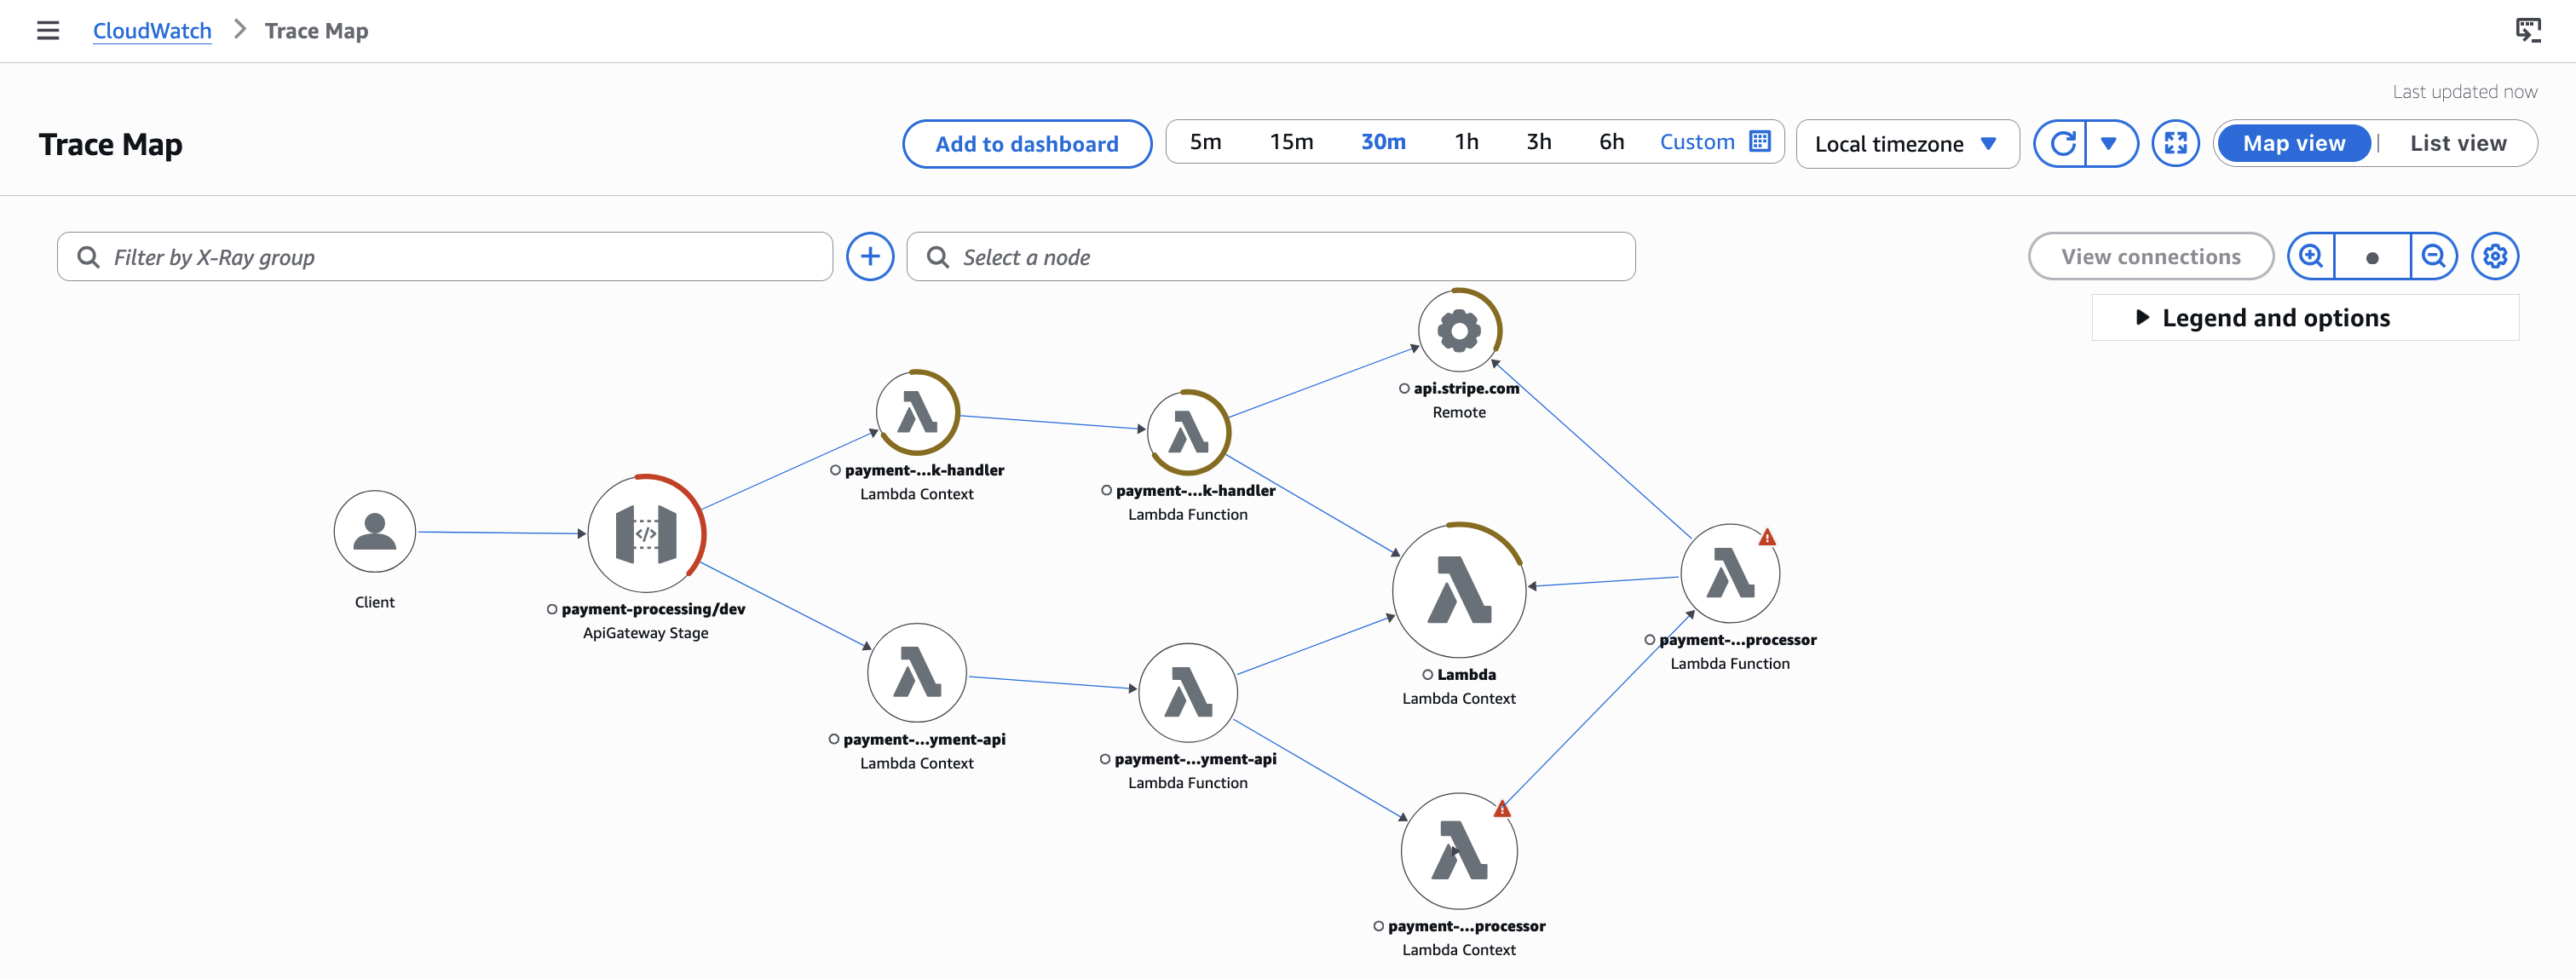
Task: Select the k-handler Lambda Function node
Action: click(1188, 432)
